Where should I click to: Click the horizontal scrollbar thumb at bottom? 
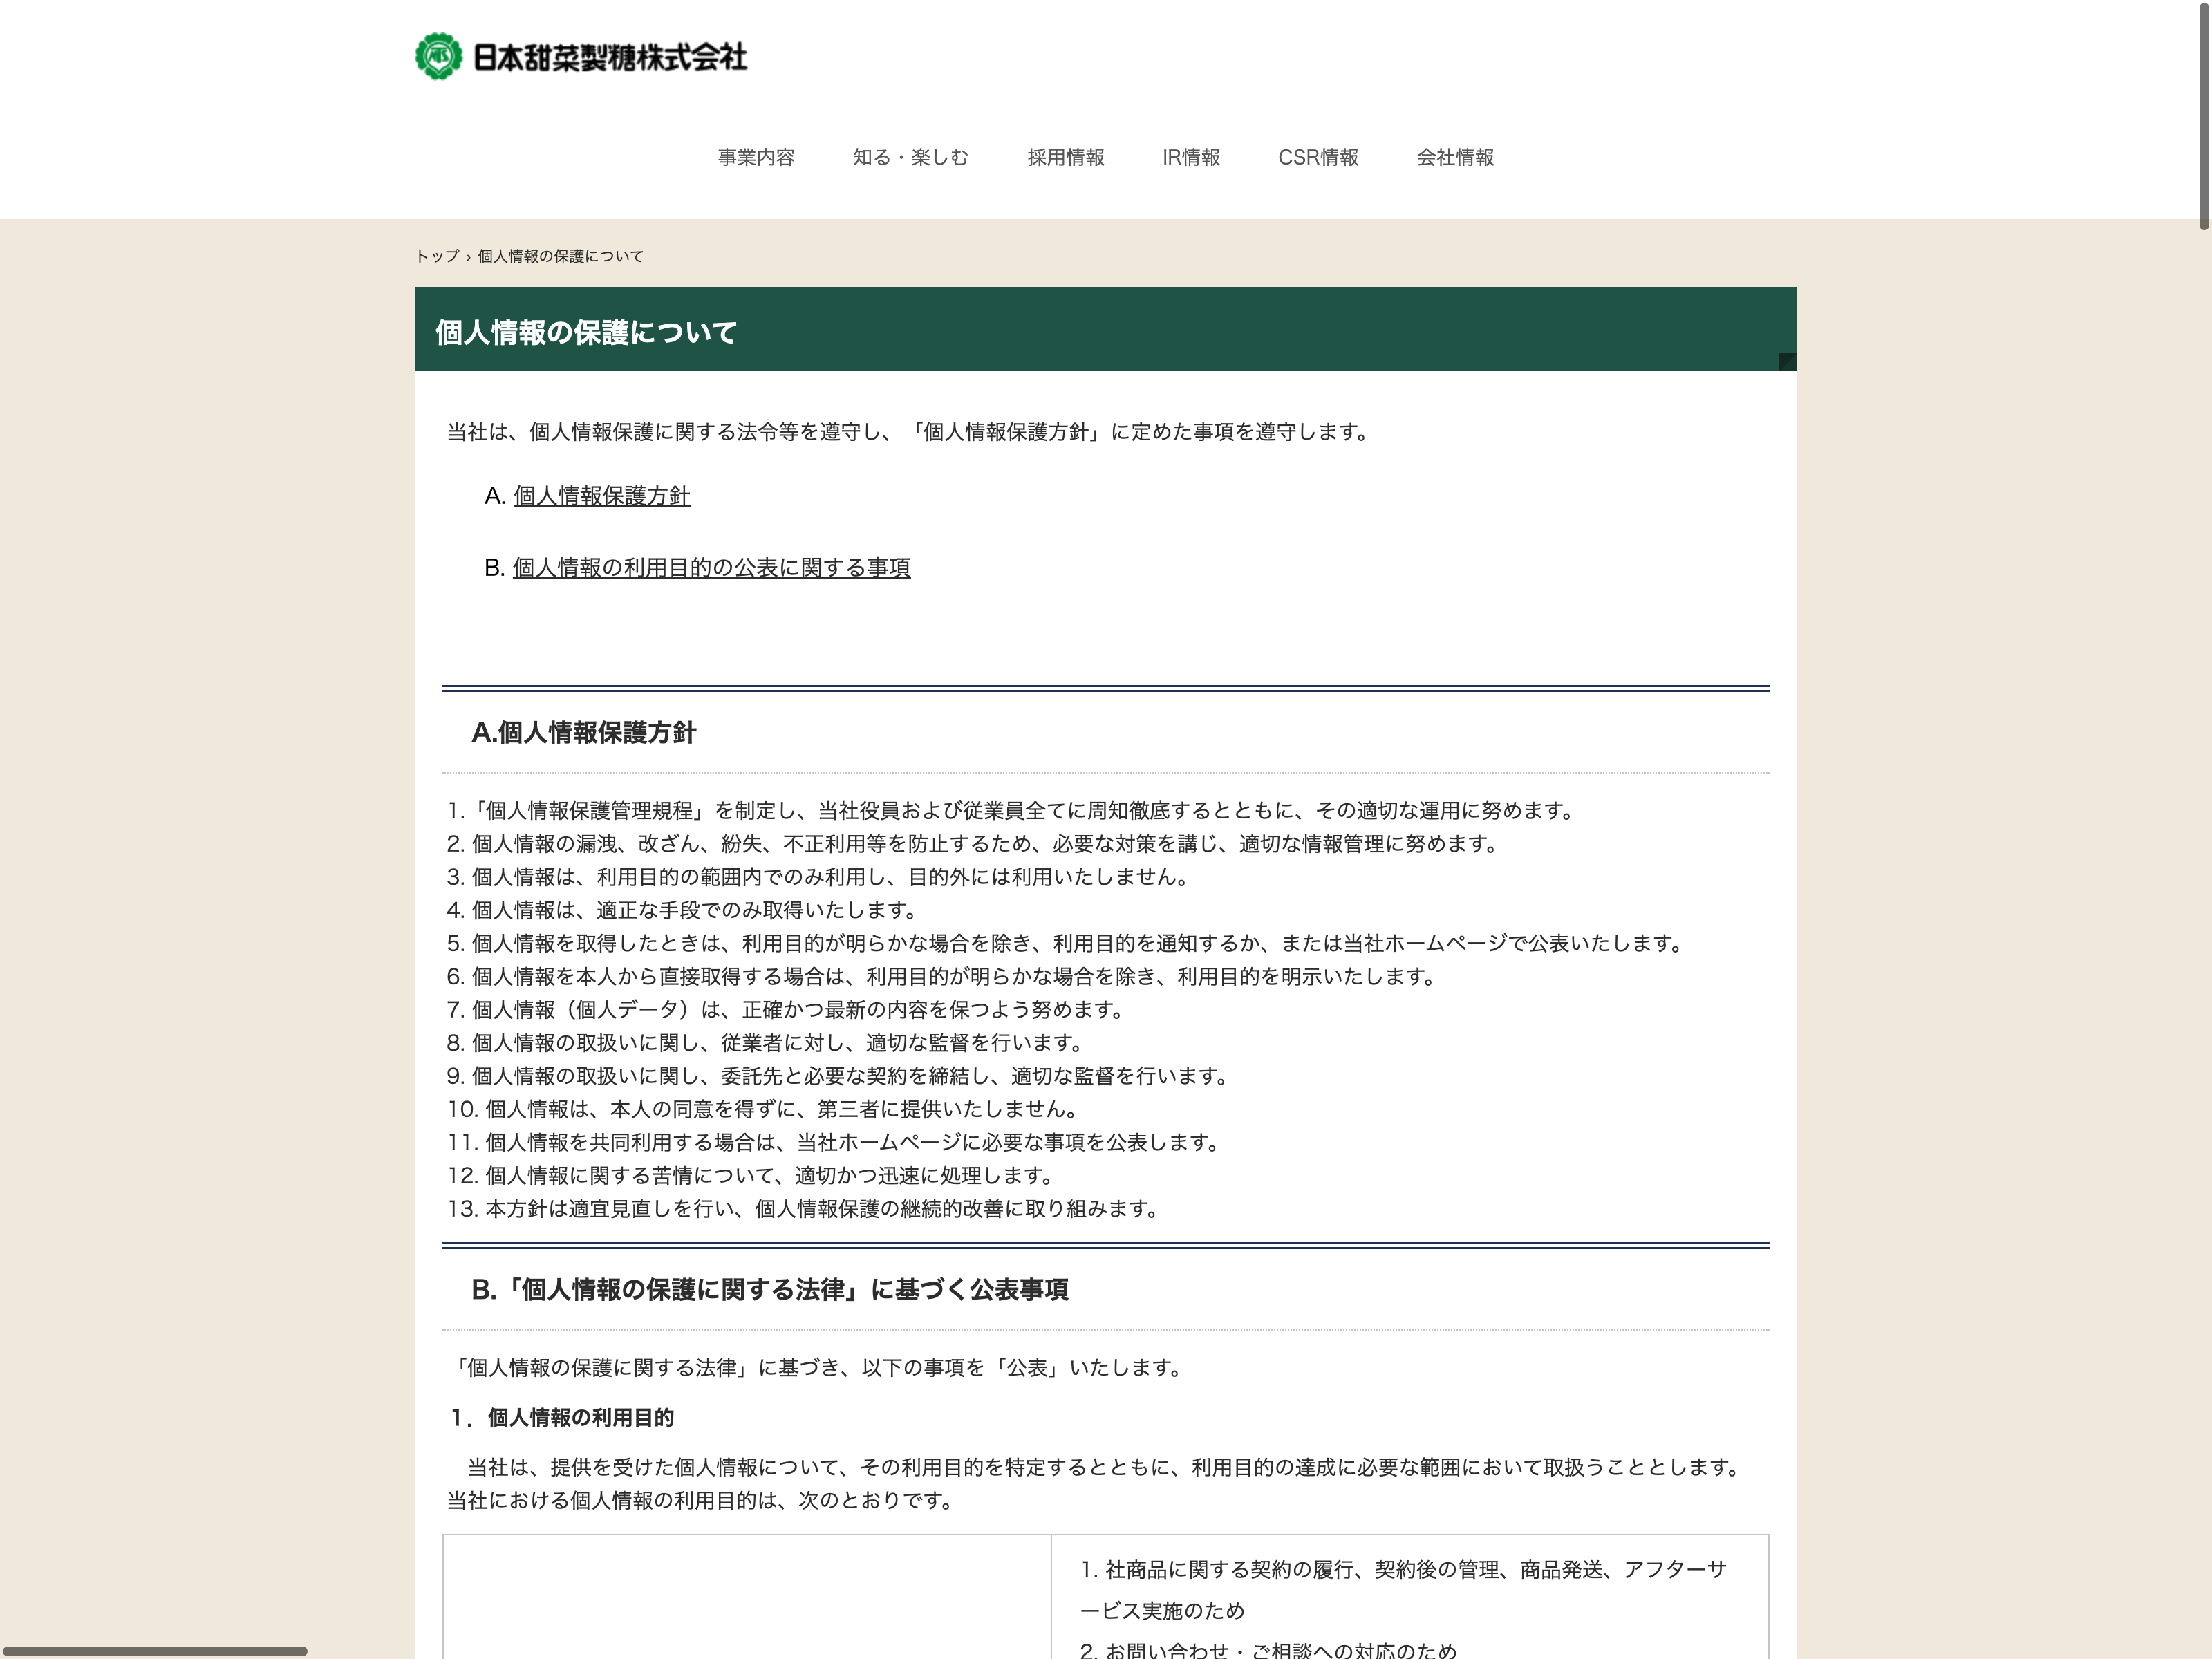(155, 1651)
